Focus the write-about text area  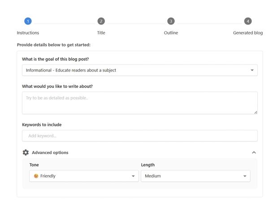pos(139,103)
